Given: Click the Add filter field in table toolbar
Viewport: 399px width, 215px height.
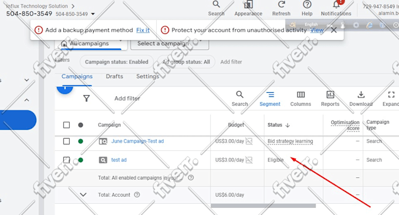Looking at the screenshot, I should [127, 98].
